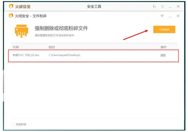Close the 安全工具 window
The height and width of the screenshot is (132, 188).
178,6
